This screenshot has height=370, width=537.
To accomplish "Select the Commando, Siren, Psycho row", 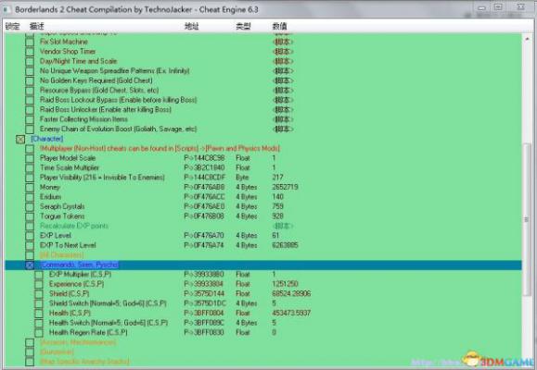I will 263,265.
